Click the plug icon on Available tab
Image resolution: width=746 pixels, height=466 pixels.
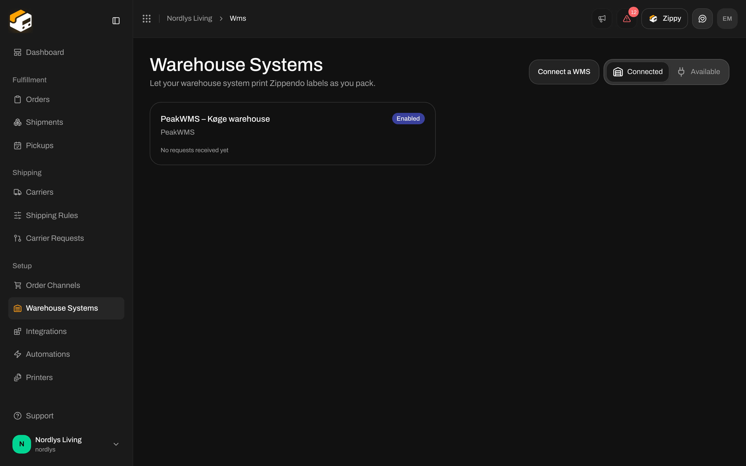(x=681, y=72)
